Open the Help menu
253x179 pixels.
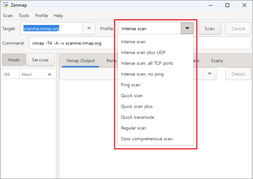point(58,16)
